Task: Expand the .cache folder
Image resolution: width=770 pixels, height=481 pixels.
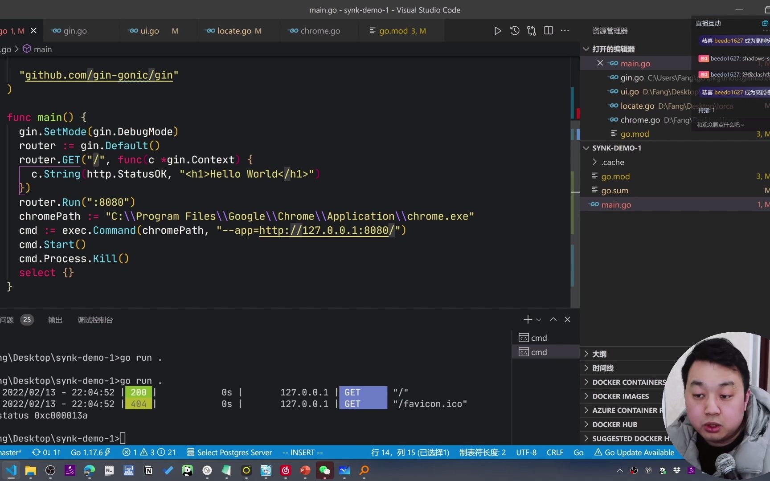Action: 612,162
